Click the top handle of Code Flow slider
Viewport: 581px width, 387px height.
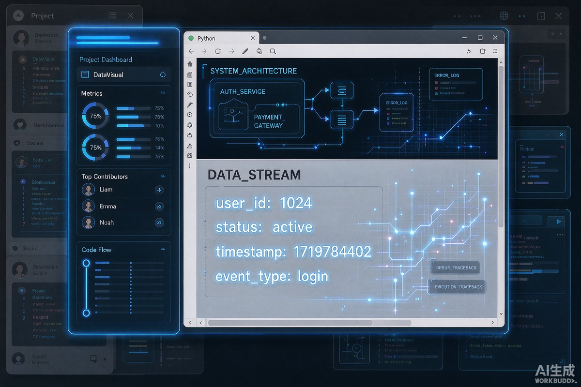[x=86, y=263]
